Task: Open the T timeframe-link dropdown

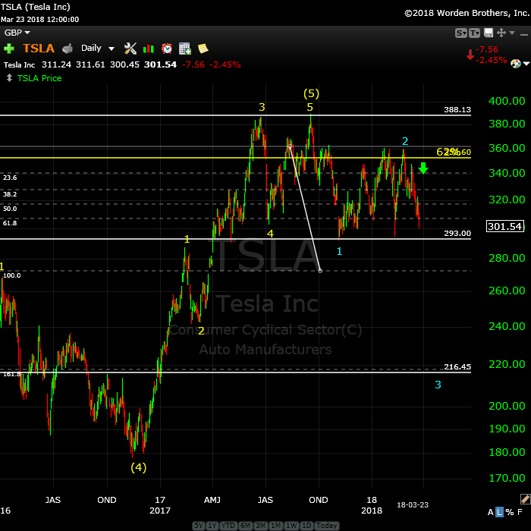Action: point(474,33)
